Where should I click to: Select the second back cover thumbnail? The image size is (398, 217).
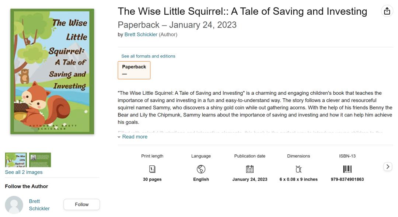pos(40,160)
